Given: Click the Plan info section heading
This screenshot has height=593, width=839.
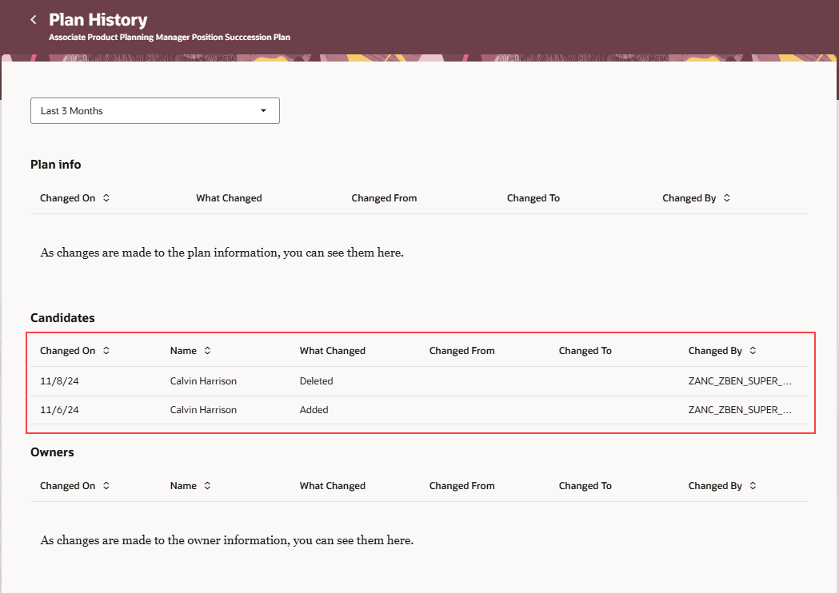Looking at the screenshot, I should [x=56, y=164].
